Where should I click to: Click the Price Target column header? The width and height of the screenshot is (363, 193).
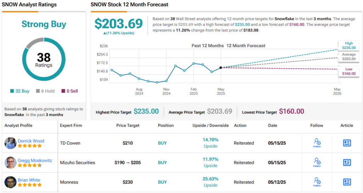click(128, 125)
